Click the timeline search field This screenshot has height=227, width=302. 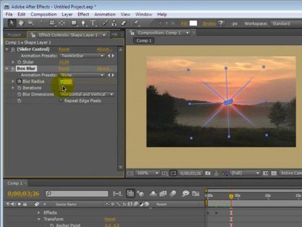pos(77,194)
